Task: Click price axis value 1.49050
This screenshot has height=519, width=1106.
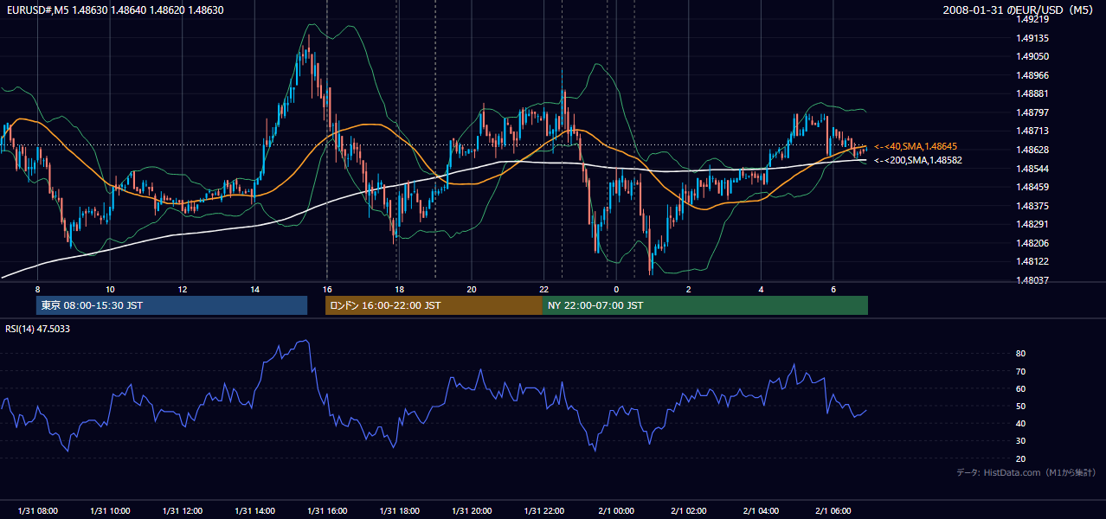Action: pyautogui.click(x=1032, y=56)
